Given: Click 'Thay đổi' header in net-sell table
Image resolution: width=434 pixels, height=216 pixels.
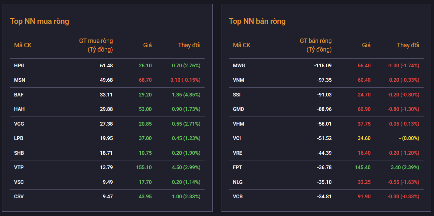Looking at the screenshot, I should (x=408, y=45).
